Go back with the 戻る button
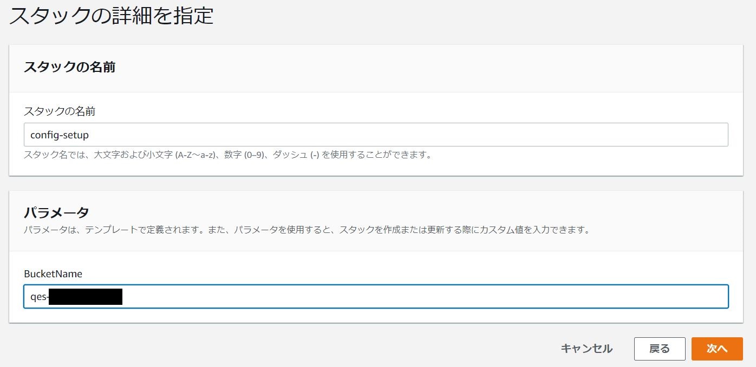This screenshot has width=756, height=367. [x=659, y=349]
